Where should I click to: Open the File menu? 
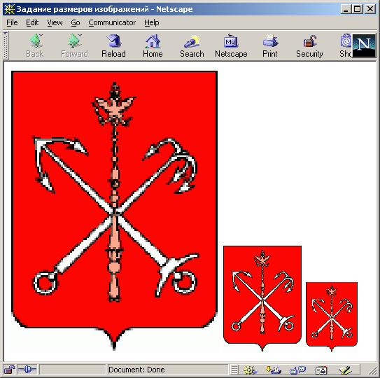click(12, 23)
